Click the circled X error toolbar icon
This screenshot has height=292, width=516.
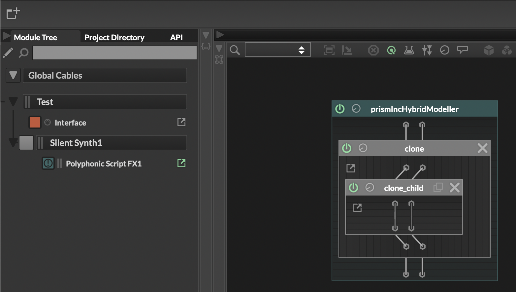coord(373,50)
